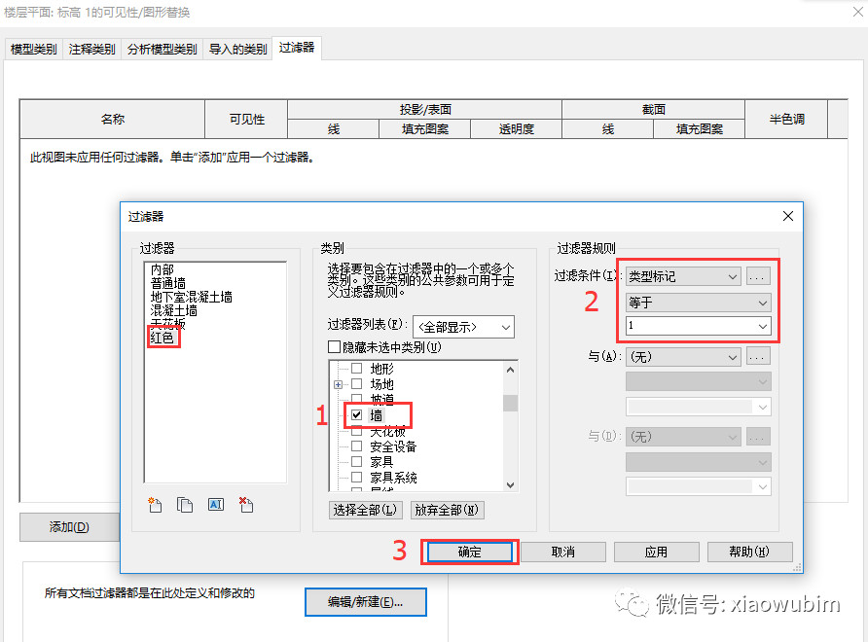Click the 编辑/新建(E)... button
This screenshot has height=642, width=868.
pos(365,601)
